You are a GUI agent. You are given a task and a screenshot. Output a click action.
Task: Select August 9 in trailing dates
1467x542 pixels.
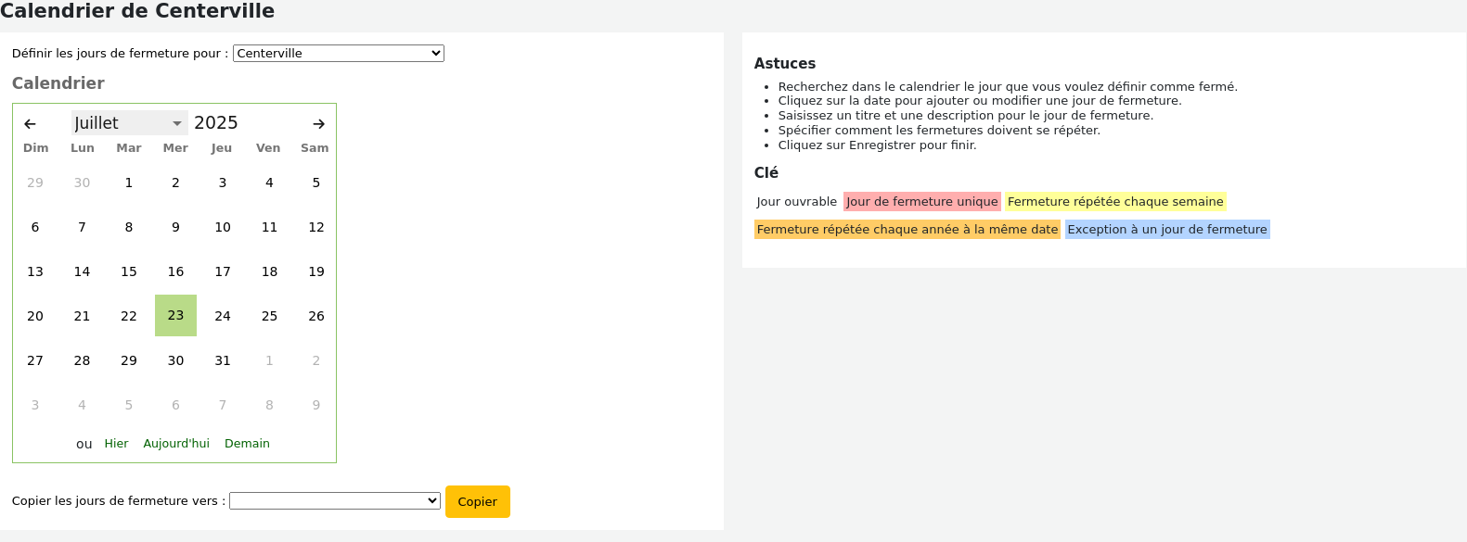[x=316, y=405]
